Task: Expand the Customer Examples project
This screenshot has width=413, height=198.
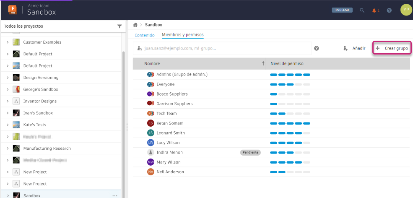Action: click(8, 42)
